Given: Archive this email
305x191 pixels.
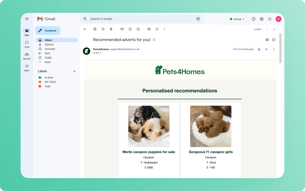Looking at the screenshot, I should tap(95, 29).
